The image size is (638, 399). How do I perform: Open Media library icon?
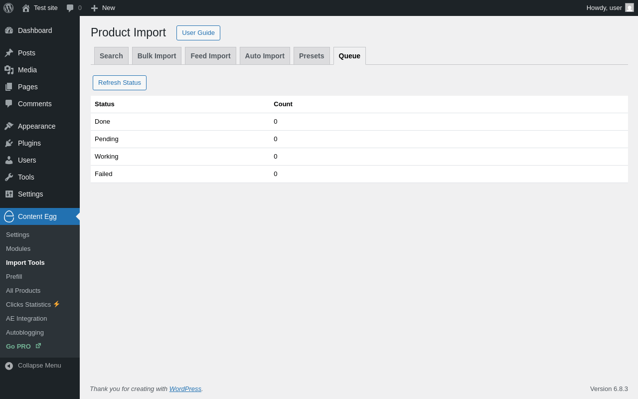pyautogui.click(x=9, y=70)
